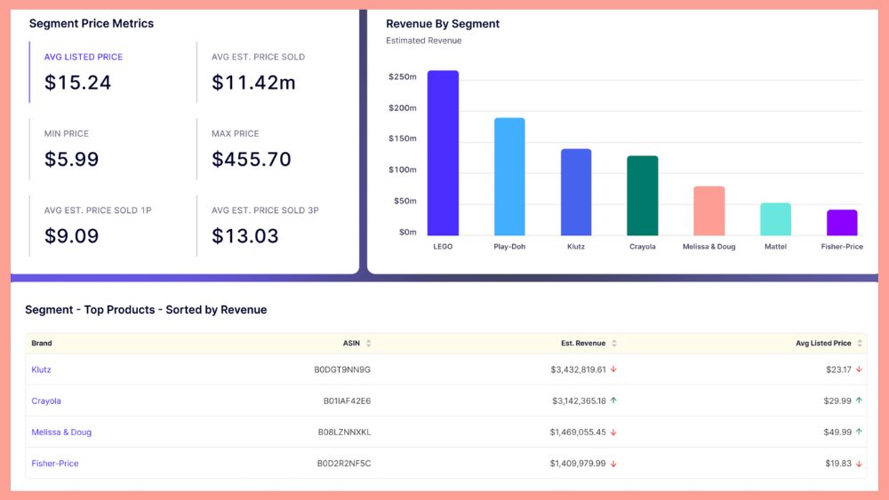This screenshot has height=500, width=889.
Task: Click the Estimated Revenue subtitle
Action: 423,41
